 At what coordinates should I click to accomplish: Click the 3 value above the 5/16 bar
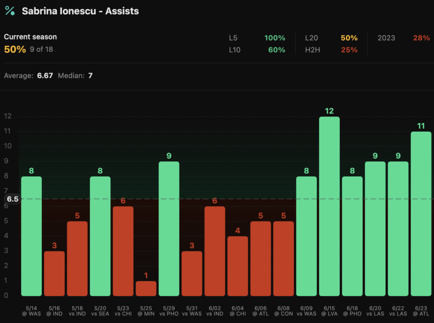54,246
